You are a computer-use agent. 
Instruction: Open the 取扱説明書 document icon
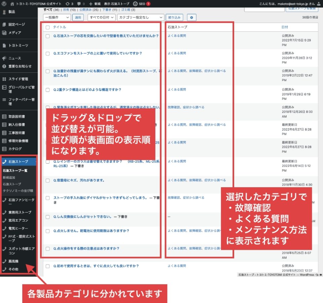[x=4, y=117]
